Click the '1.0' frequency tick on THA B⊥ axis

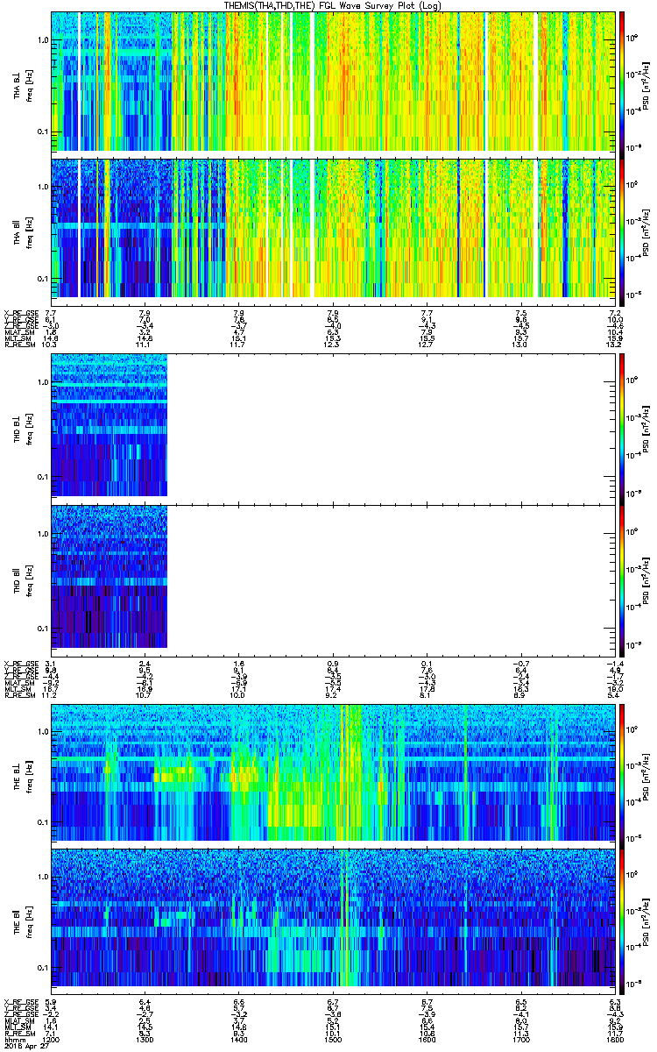pos(43,40)
